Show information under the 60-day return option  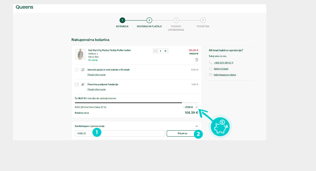point(97,75)
